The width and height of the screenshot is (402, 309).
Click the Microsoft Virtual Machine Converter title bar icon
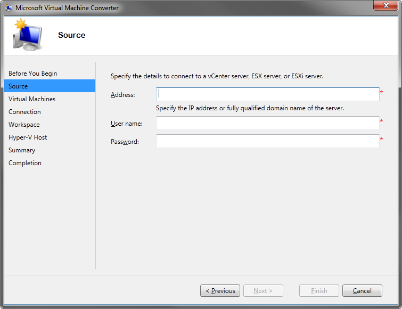click(8, 7)
